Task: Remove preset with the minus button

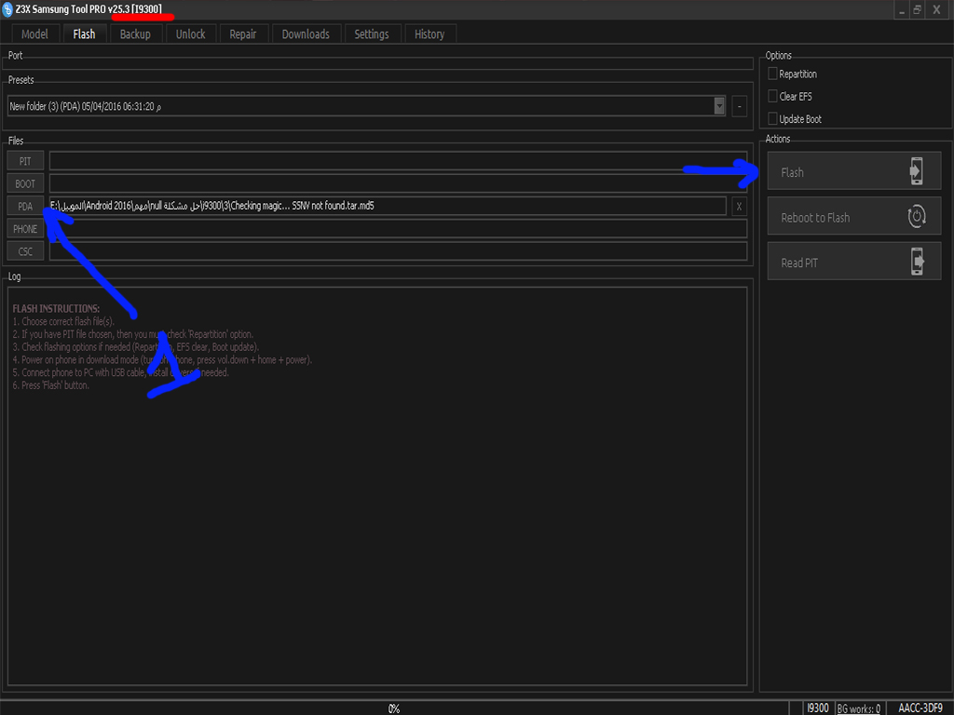Action: [x=739, y=106]
